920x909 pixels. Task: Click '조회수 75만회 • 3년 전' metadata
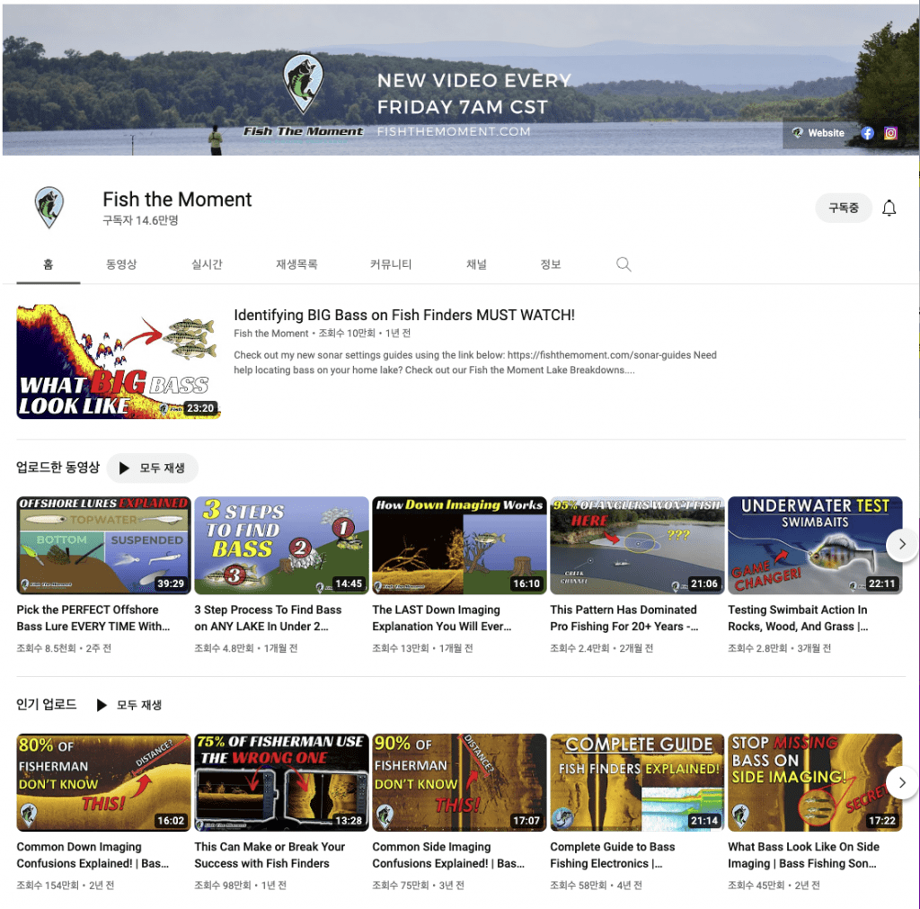[x=419, y=885]
